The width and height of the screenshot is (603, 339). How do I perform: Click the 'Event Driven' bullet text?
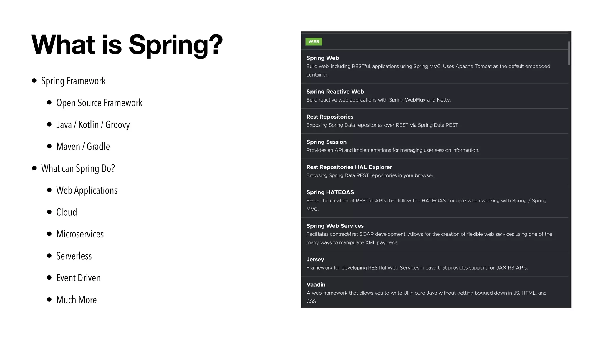click(x=78, y=278)
